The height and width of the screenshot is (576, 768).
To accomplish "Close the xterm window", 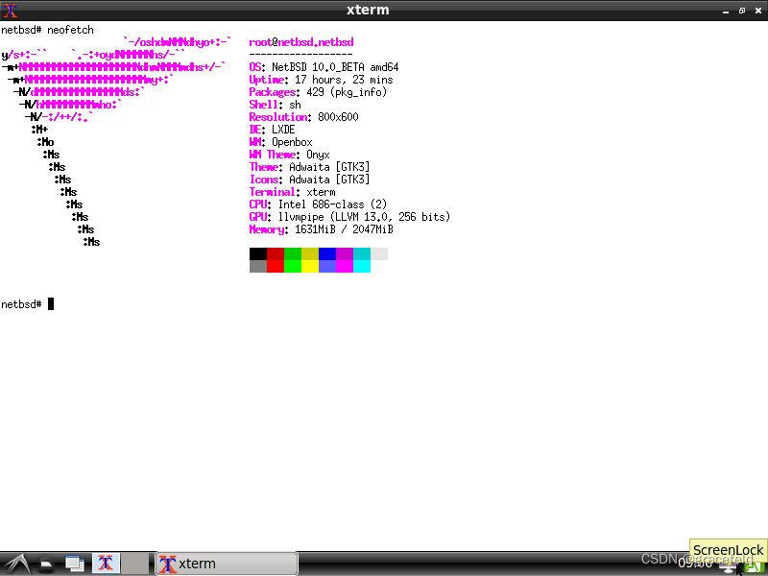I will coord(757,11).
